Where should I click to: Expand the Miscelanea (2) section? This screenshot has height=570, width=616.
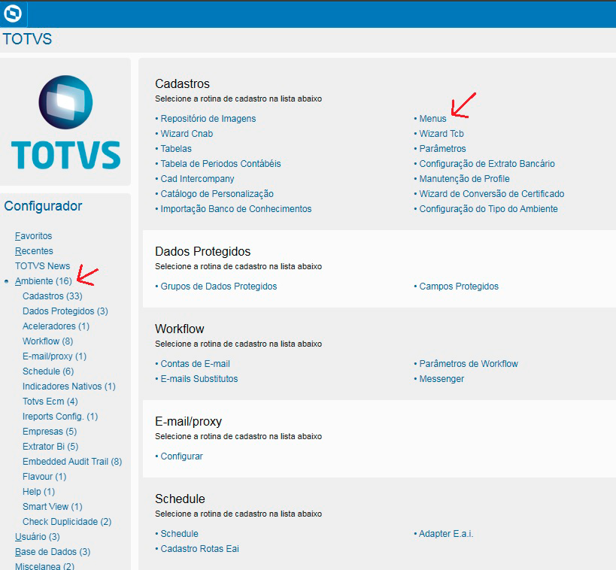pos(44,565)
